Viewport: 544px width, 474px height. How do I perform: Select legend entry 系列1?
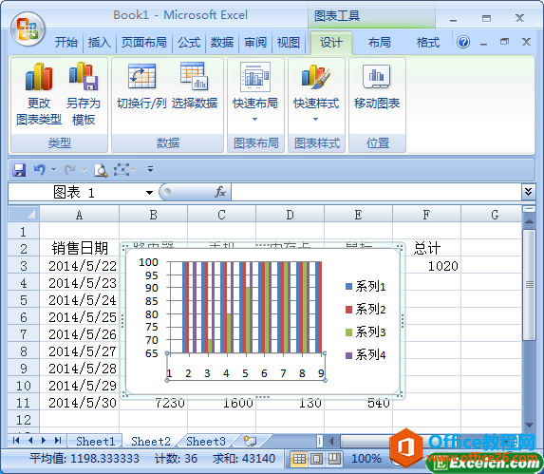(x=366, y=286)
